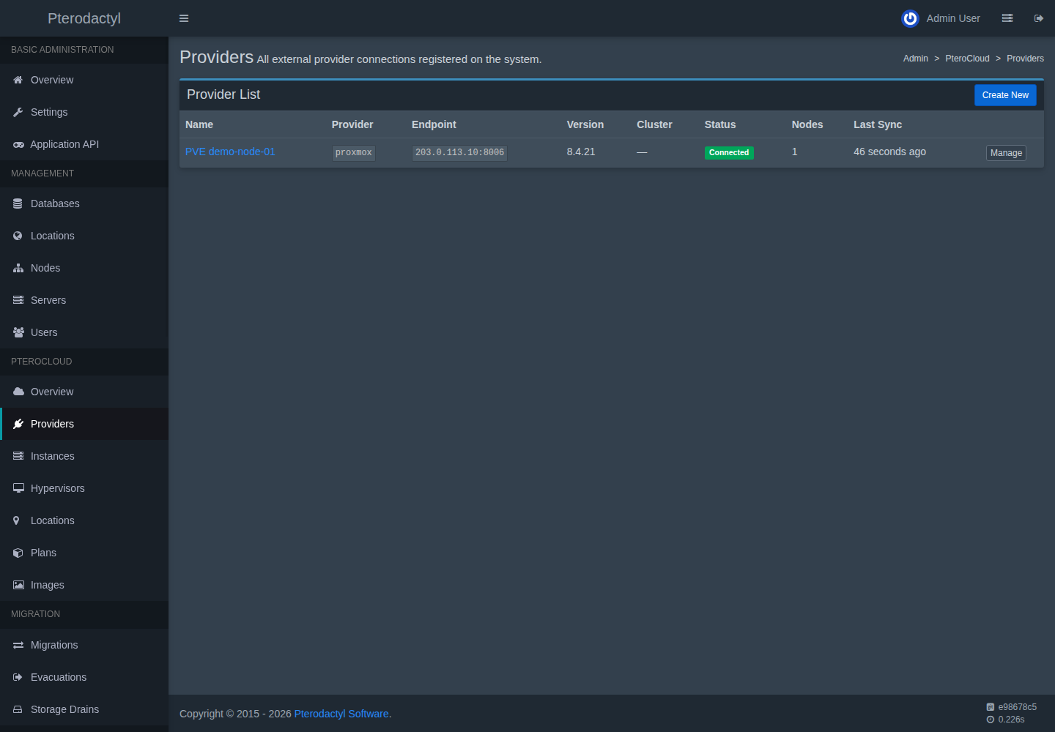Click the Endpoint column header

(434, 124)
